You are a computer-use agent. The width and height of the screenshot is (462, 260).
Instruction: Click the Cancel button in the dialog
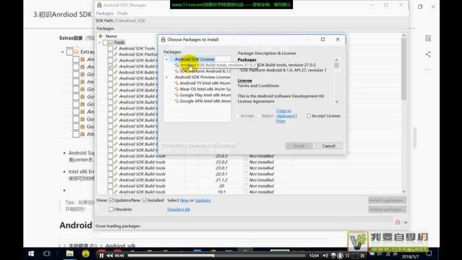[328, 146]
